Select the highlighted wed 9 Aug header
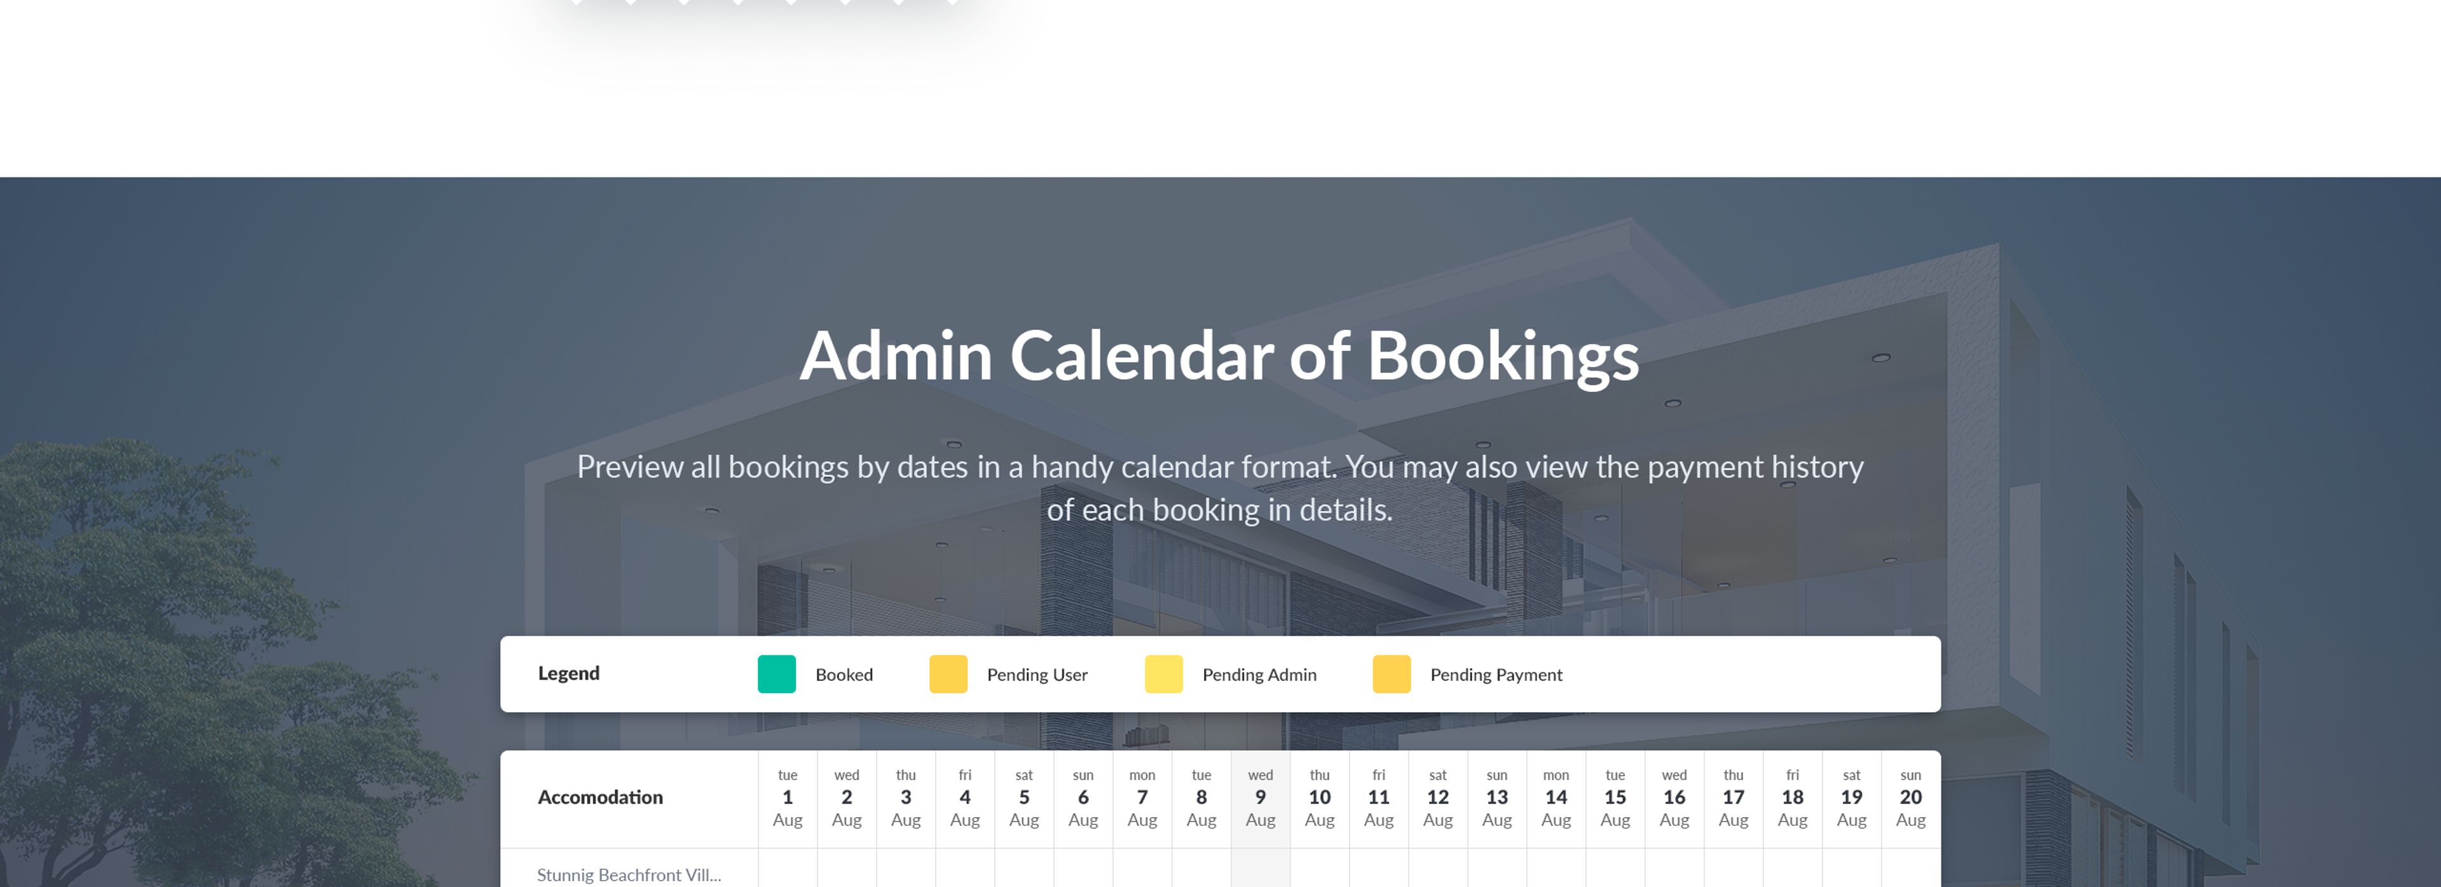Screen dimensions: 2441x887 click(x=1261, y=798)
